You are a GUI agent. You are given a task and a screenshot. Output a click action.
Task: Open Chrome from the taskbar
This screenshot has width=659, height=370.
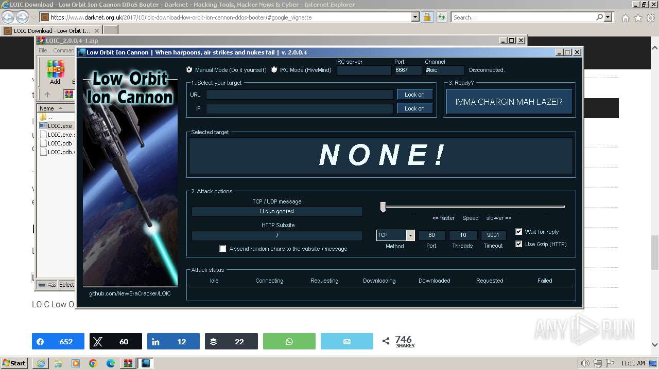pos(93,363)
